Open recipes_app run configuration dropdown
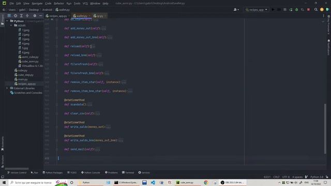331x186 pixels. tap(257, 10)
